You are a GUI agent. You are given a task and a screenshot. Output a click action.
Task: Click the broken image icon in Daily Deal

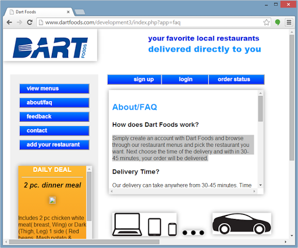[52, 200]
